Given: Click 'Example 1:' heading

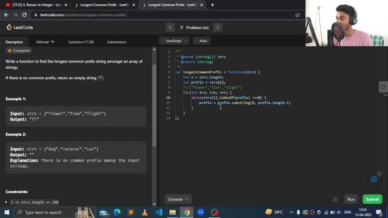Looking at the screenshot, I should pos(16,99).
